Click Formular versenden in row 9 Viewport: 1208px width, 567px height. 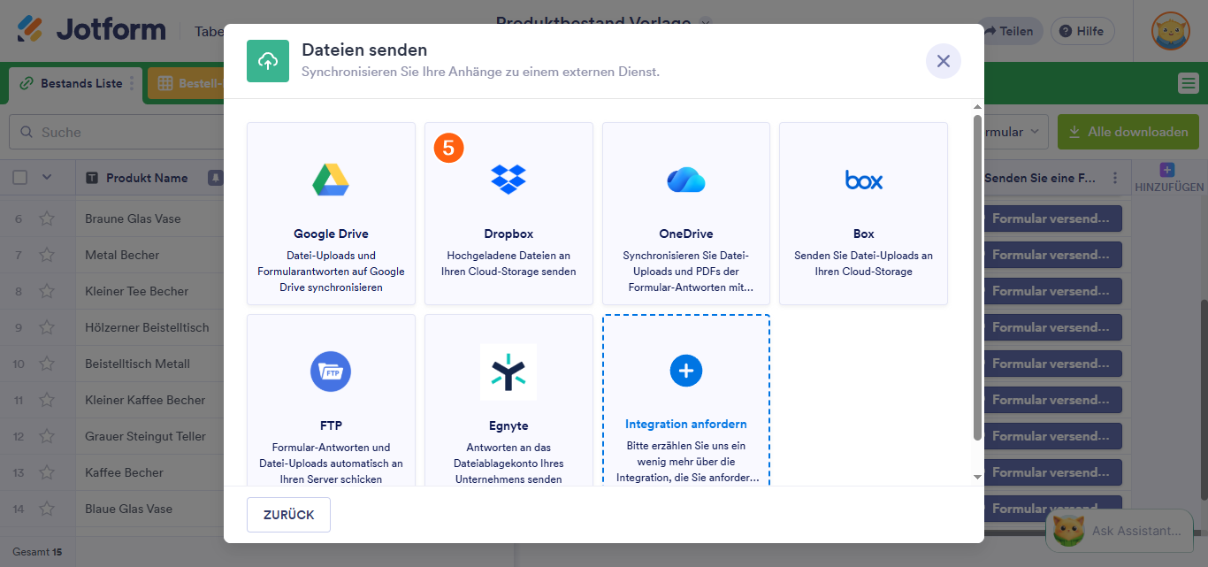coord(1051,327)
